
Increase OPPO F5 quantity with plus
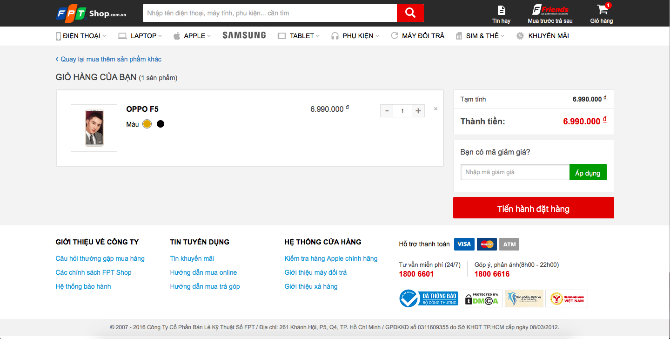click(x=418, y=111)
